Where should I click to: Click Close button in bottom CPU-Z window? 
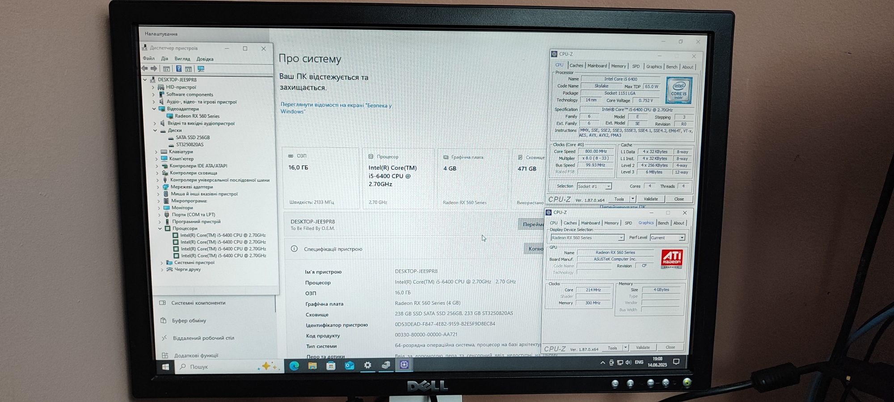670,347
